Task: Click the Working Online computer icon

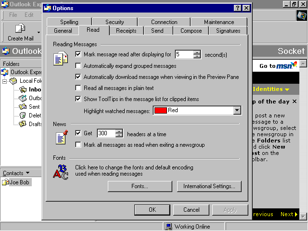Action: coord(169,227)
